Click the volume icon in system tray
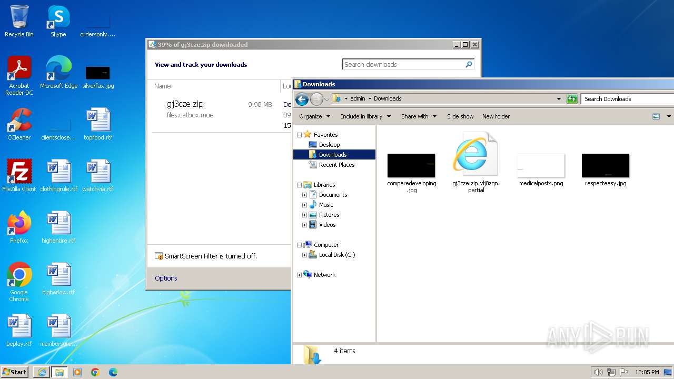The image size is (674, 379). 599,372
